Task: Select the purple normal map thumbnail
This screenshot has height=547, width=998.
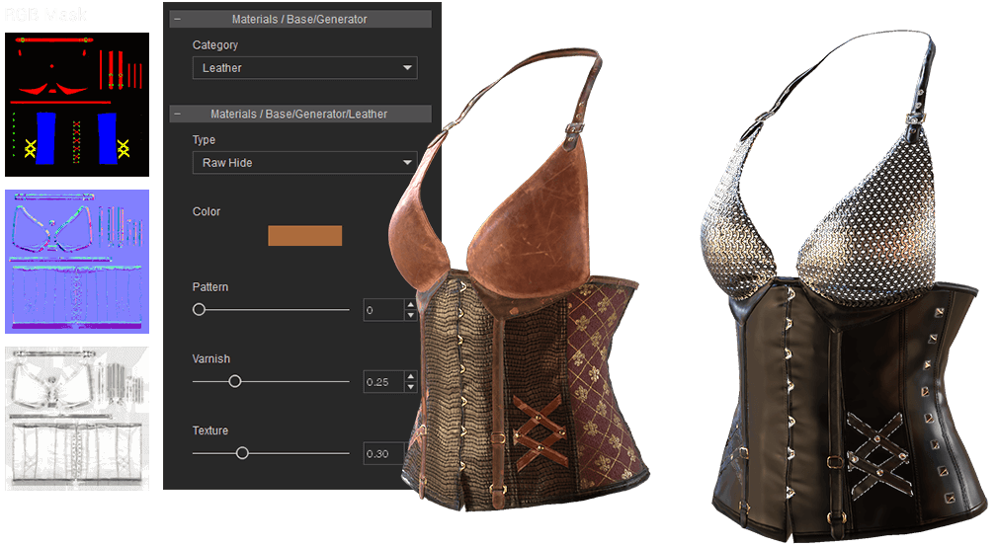Action: (77, 262)
